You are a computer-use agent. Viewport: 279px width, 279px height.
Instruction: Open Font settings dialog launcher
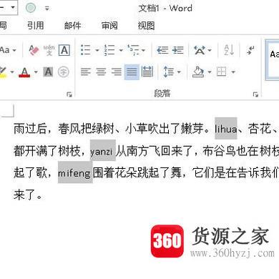(69, 94)
